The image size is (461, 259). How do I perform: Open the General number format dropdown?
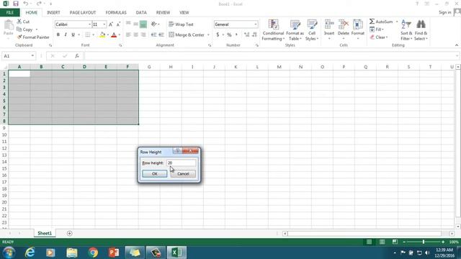coord(256,24)
